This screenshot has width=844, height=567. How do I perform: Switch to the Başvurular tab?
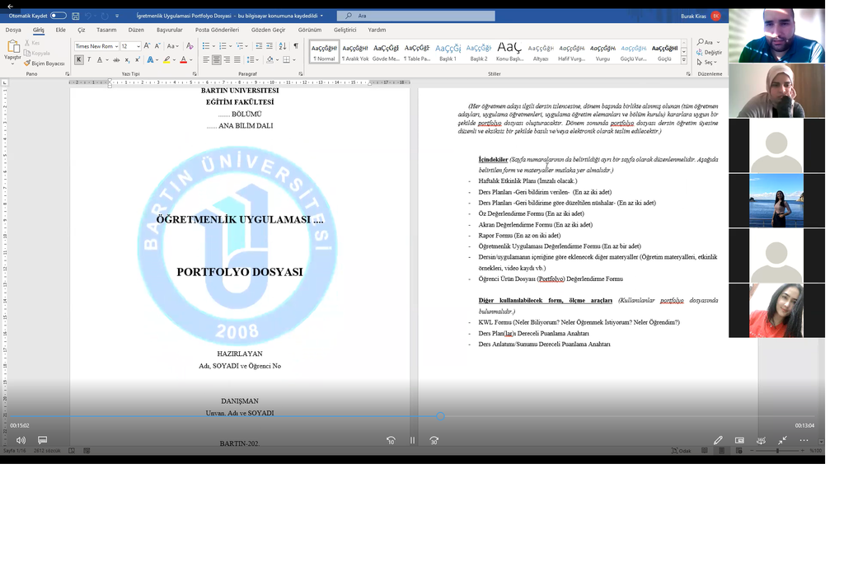170,30
